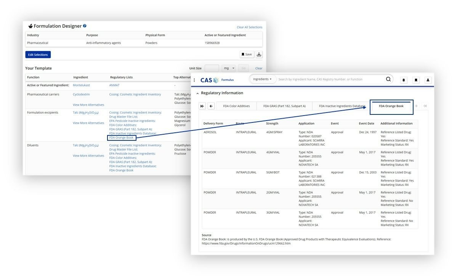Click the Formulus ingredient search field
The height and width of the screenshot is (280, 457).
tap(330, 79)
